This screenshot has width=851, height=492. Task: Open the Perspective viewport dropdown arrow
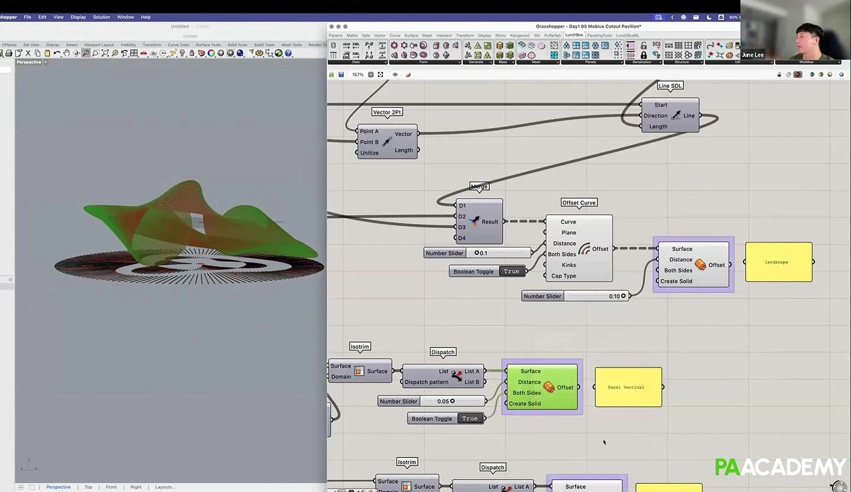click(45, 61)
